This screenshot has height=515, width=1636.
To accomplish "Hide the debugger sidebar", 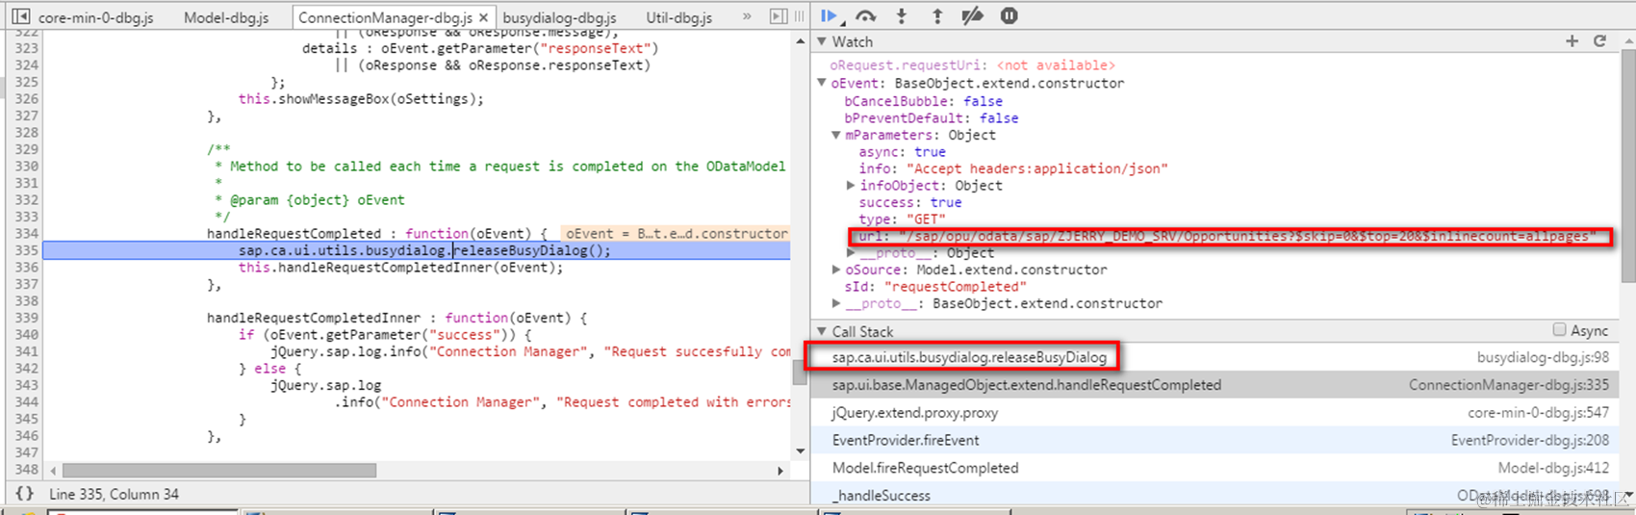I will coord(779,16).
